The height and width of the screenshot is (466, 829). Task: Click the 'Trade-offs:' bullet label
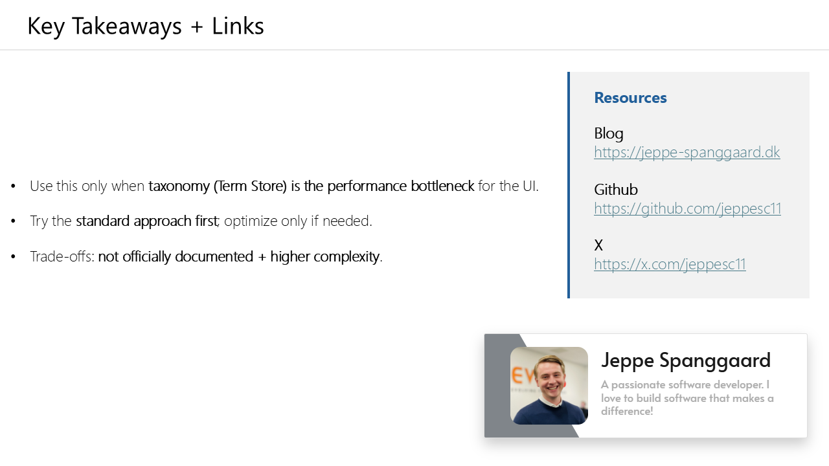(x=62, y=257)
